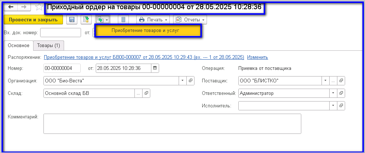Open the Ответственный record via its open icon

(x=341, y=93)
